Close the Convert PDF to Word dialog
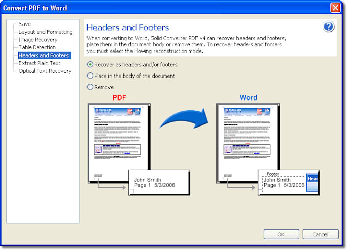This screenshot has height=251, width=348. (x=335, y=8)
